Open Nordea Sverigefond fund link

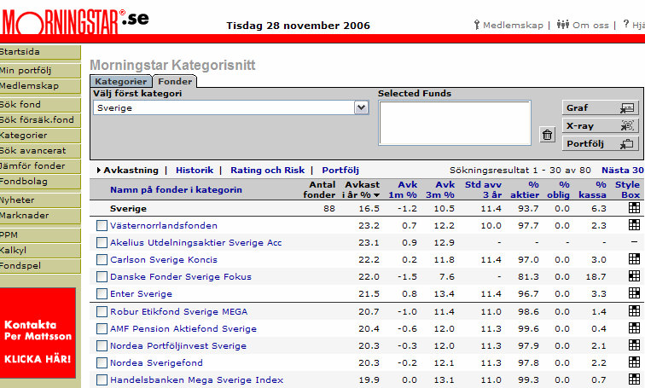(x=156, y=363)
